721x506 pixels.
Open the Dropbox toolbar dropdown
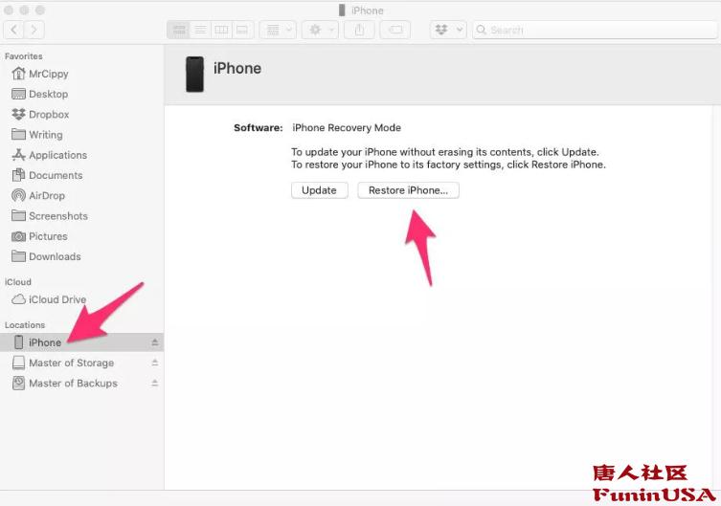[x=448, y=30]
